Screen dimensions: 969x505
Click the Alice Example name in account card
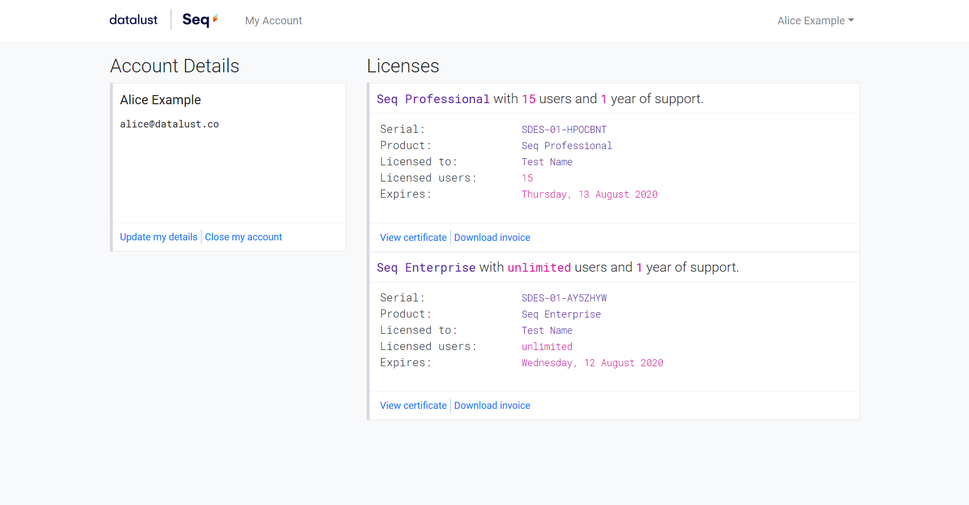pyautogui.click(x=161, y=100)
